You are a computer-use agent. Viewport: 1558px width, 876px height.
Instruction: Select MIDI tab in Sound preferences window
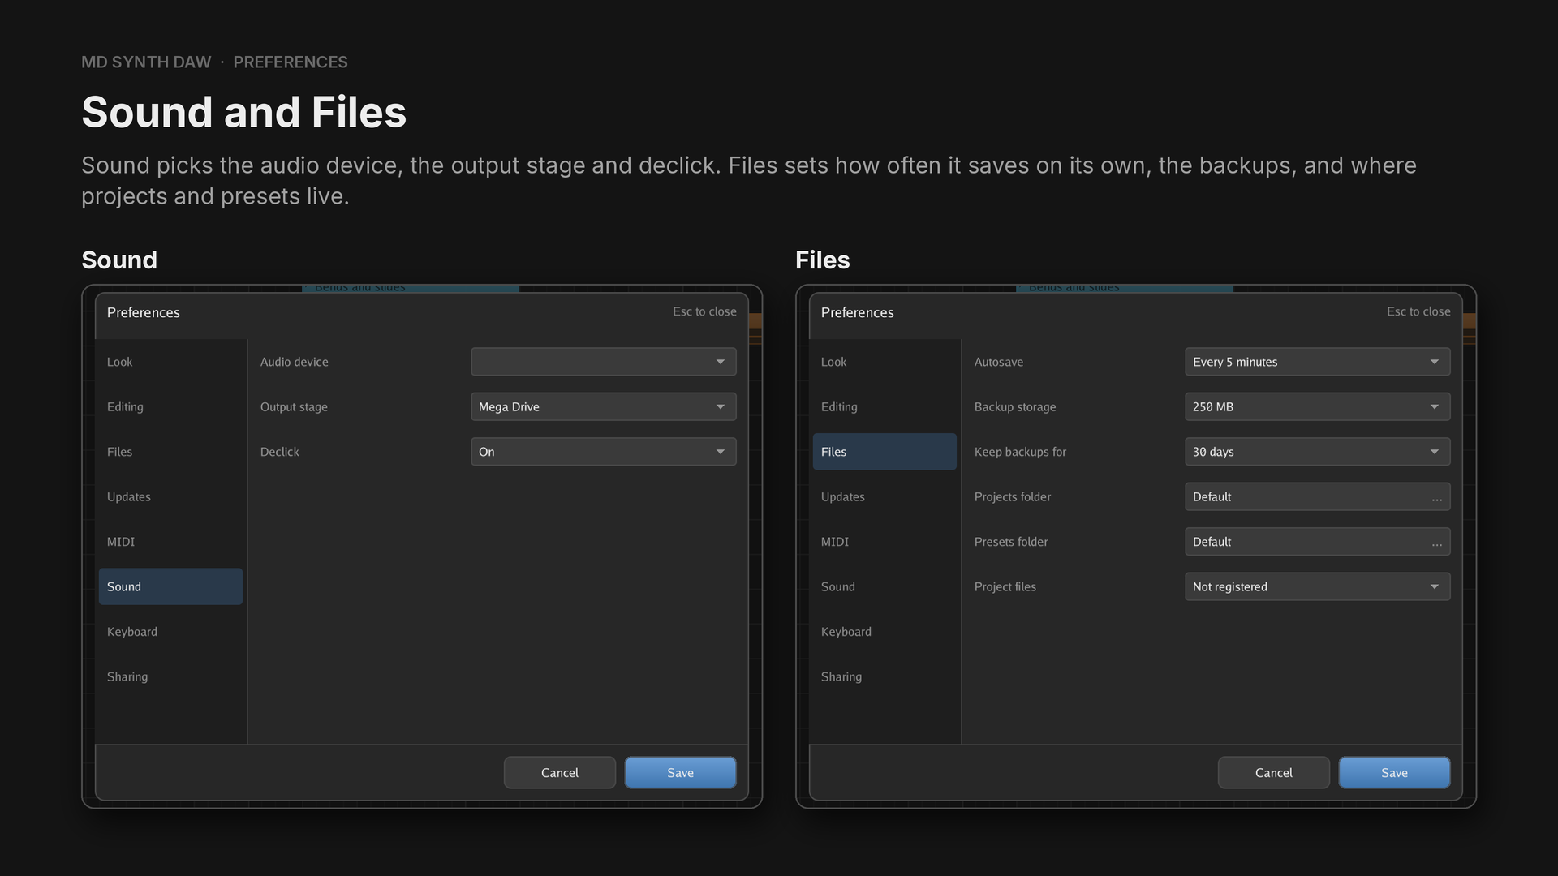coord(170,542)
